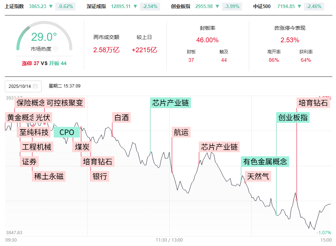Click the 29.0° market heat gauge
The height and width of the screenshot is (246, 336).
[x=44, y=37]
